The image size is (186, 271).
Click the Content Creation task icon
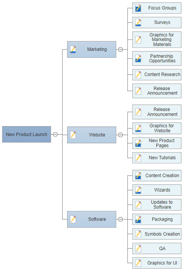coord(138,176)
